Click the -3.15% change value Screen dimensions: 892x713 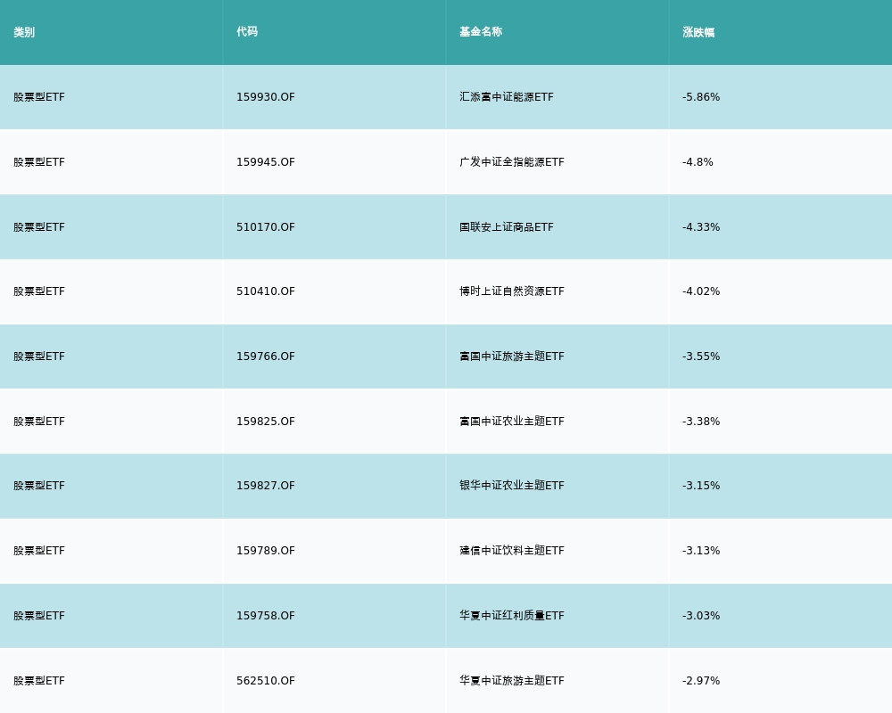pos(701,486)
